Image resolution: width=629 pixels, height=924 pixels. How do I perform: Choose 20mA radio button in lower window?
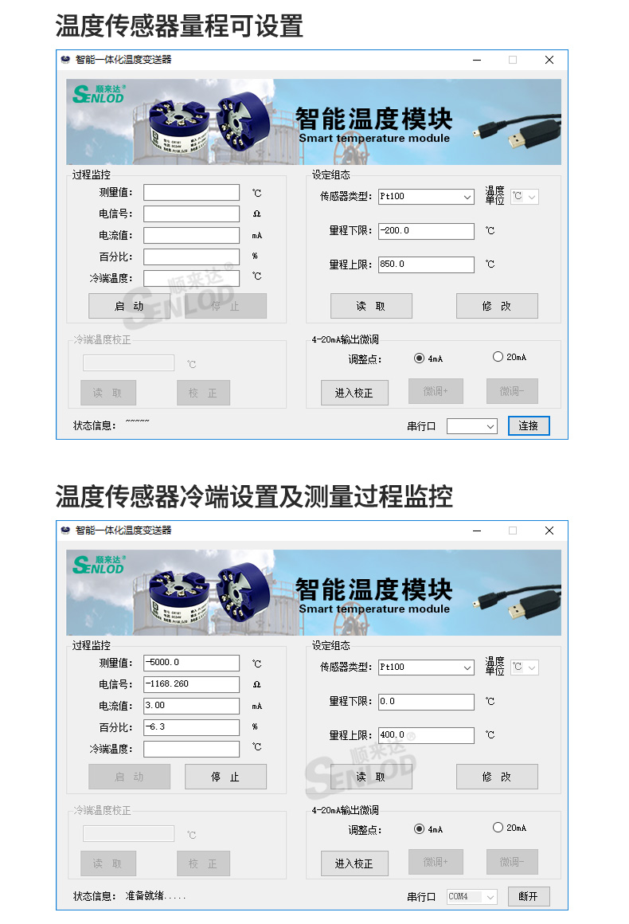[498, 828]
